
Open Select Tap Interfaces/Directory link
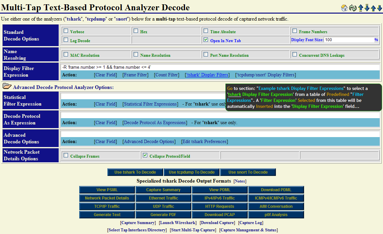pyautogui.click(x=137, y=230)
